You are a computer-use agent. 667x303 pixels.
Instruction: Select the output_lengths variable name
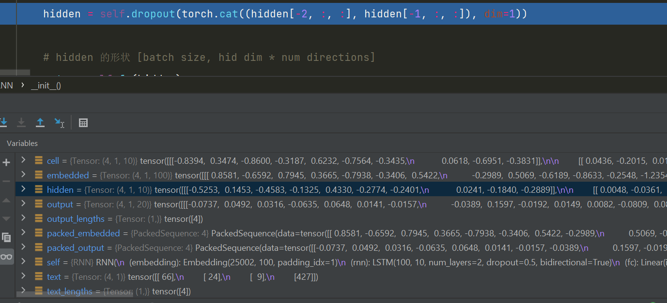click(x=76, y=219)
